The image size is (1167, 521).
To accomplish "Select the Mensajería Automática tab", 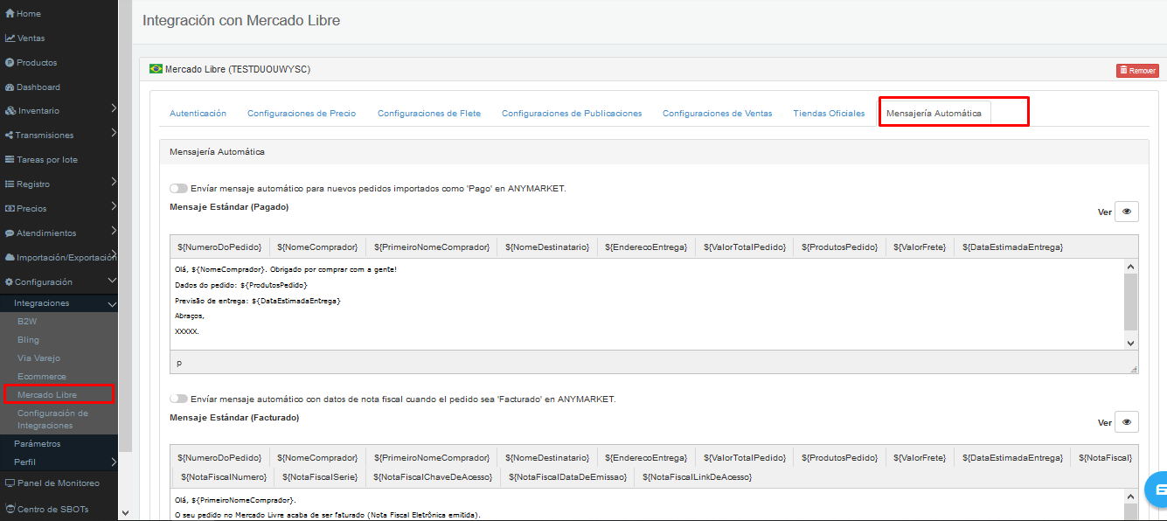I will click(934, 114).
